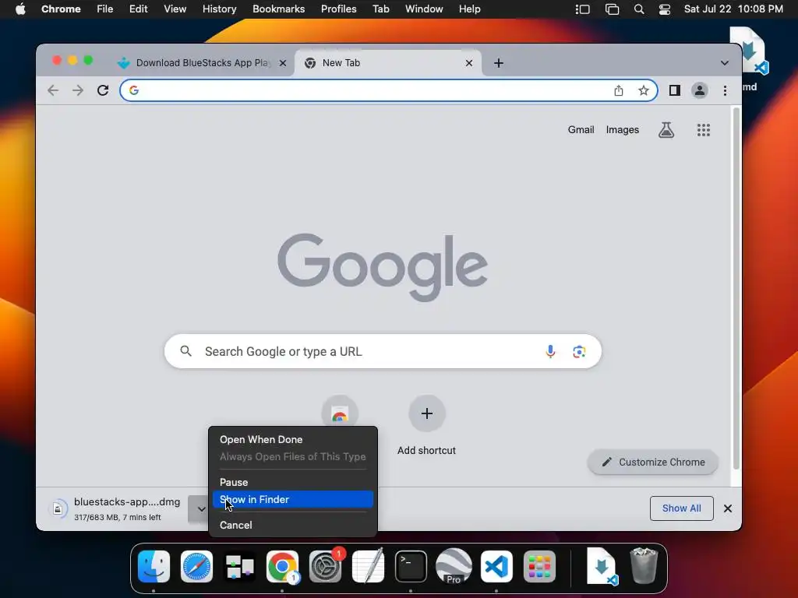This screenshot has width=798, height=598.
Task: Open Mission Control app in Dock
Action: click(x=239, y=566)
